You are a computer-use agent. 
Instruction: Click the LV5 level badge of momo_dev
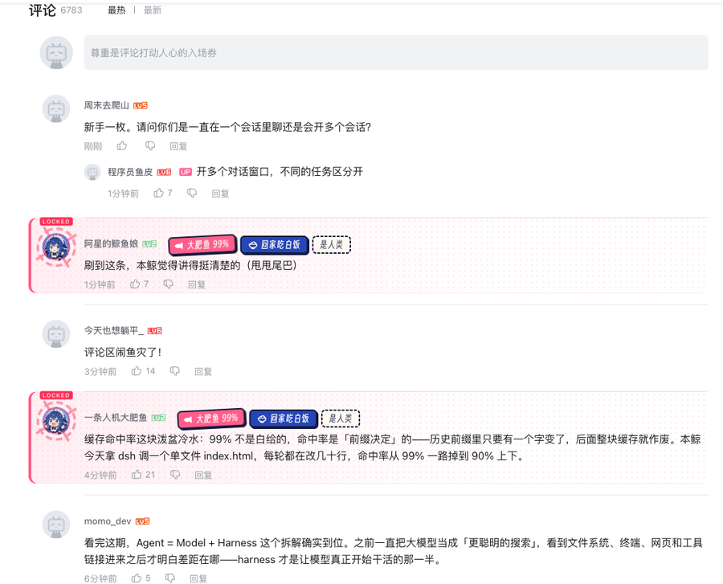[142, 521]
